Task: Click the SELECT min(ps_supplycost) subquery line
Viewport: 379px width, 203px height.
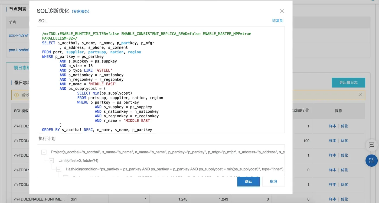Action: [x=104, y=93]
